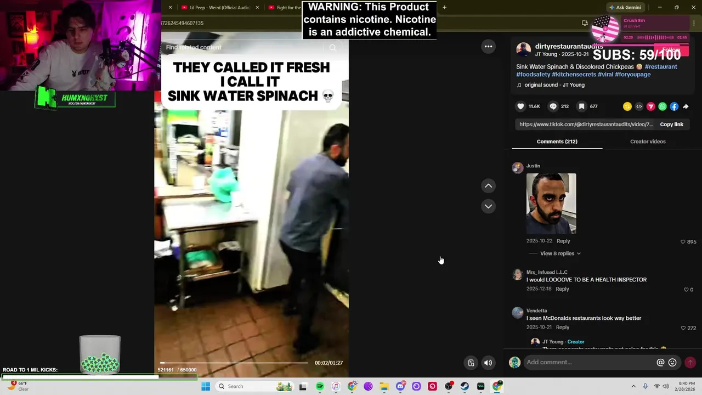The width and height of the screenshot is (702, 395).
Task: Like the video with the heart icon
Action: (520, 106)
